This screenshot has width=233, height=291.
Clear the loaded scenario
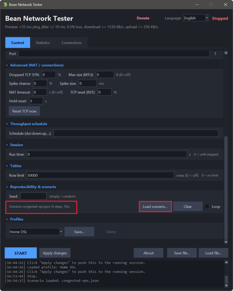188,207
